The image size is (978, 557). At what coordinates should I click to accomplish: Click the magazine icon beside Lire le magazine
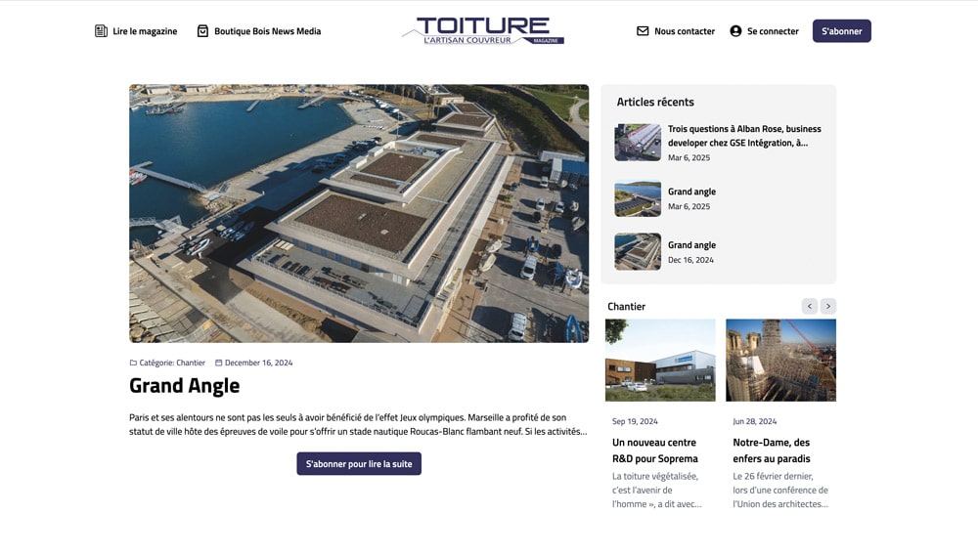pyautogui.click(x=101, y=31)
